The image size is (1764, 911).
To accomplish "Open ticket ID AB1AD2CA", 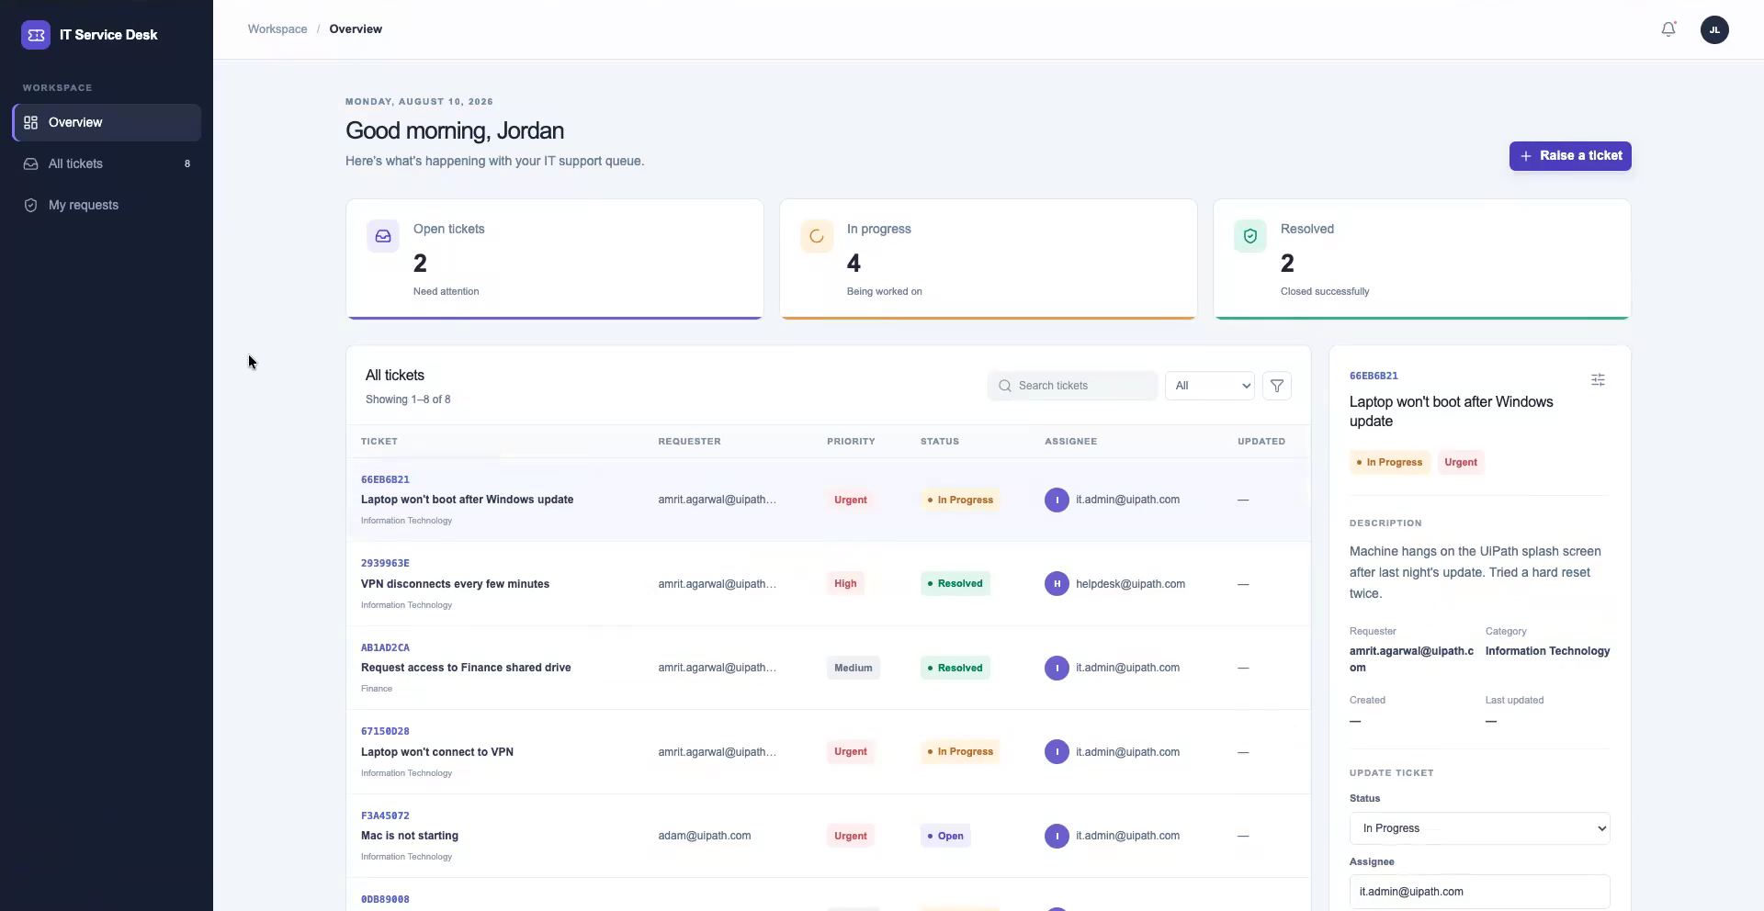I will pyautogui.click(x=385, y=647).
